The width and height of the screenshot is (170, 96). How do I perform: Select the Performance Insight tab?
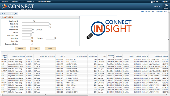coord(9,14)
